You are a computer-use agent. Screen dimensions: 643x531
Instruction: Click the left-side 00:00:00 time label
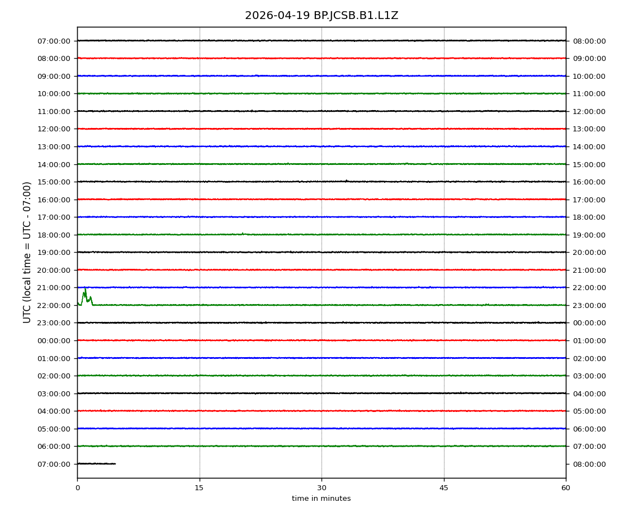tap(54, 340)
